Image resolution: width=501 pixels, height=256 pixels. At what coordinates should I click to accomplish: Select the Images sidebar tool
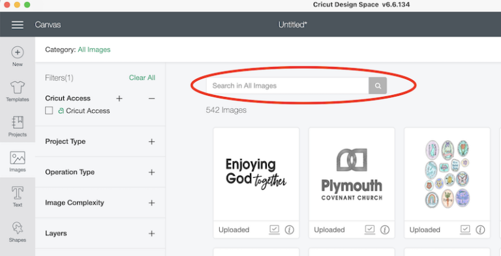pyautogui.click(x=17, y=161)
